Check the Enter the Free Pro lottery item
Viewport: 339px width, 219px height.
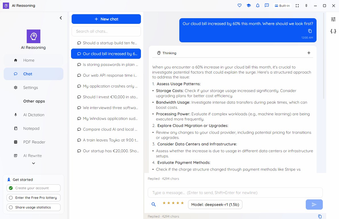pos(34,198)
